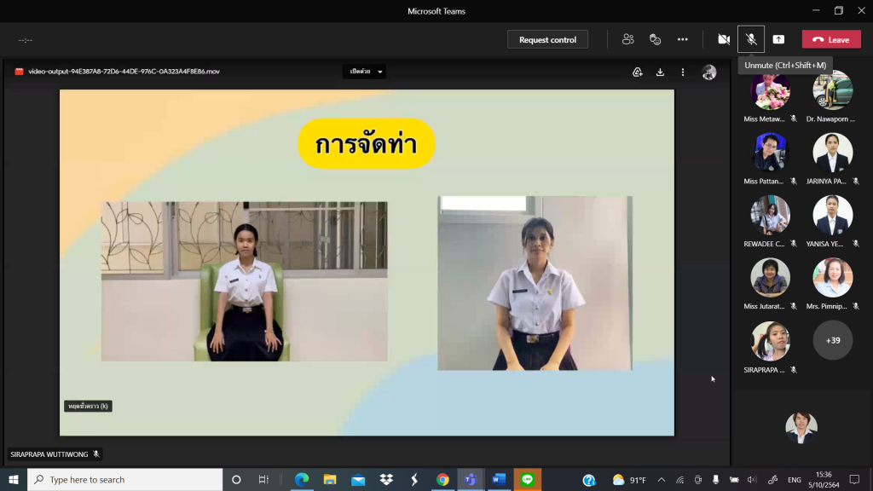Open the notification center icon
The height and width of the screenshot is (491, 873).
click(854, 479)
